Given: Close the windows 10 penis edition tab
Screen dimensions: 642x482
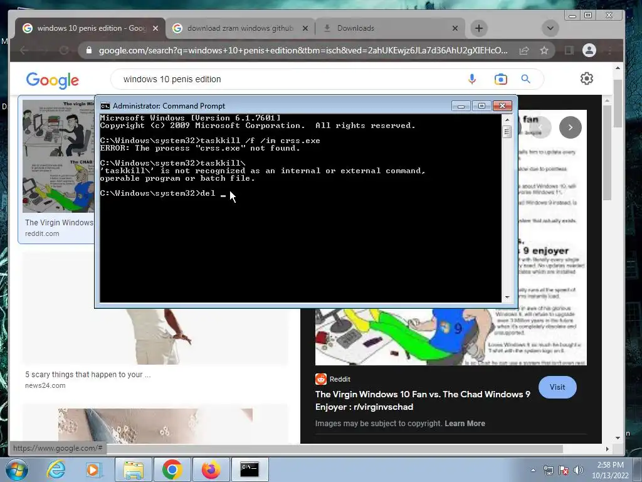Looking at the screenshot, I should coord(155,28).
